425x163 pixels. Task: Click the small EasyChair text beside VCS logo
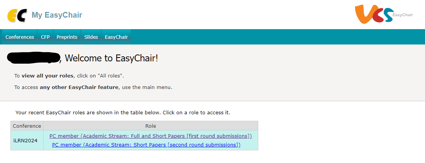403,15
